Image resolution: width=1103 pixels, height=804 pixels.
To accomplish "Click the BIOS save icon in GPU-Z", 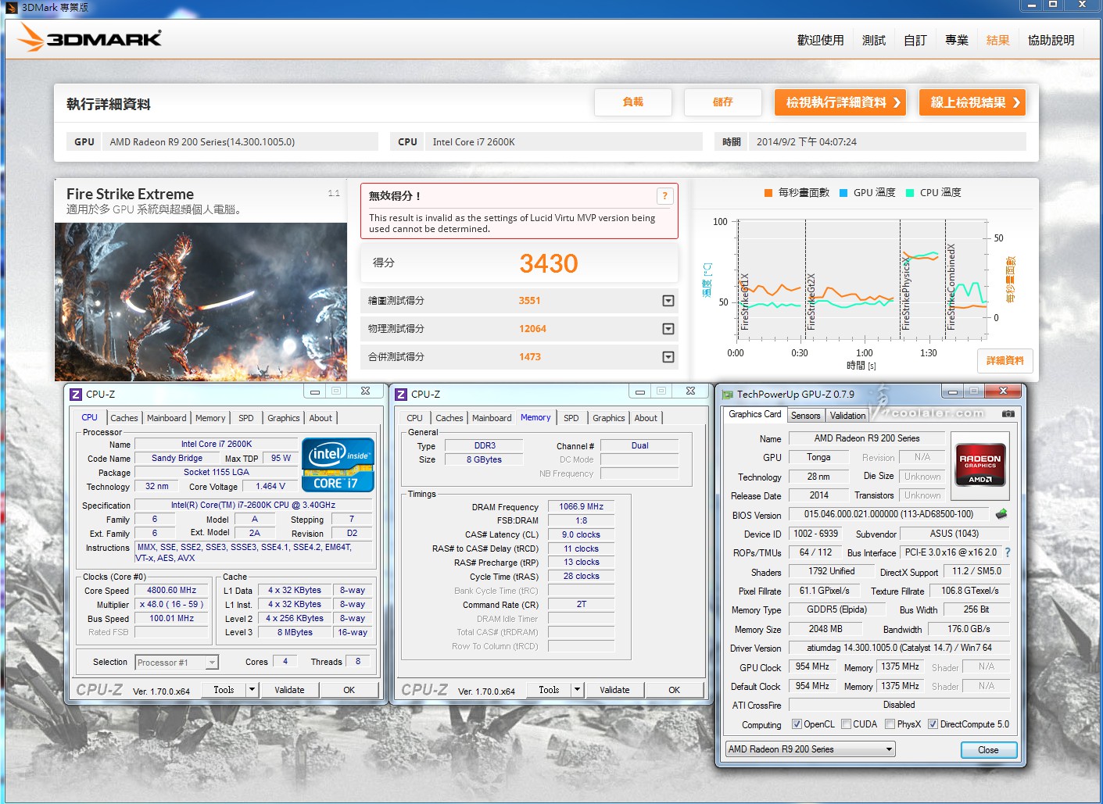I will click(x=1001, y=514).
